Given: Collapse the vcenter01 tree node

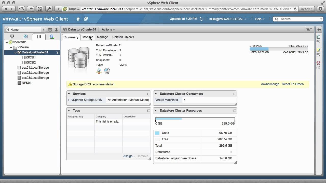Looking at the screenshot, I should [x=7, y=42].
